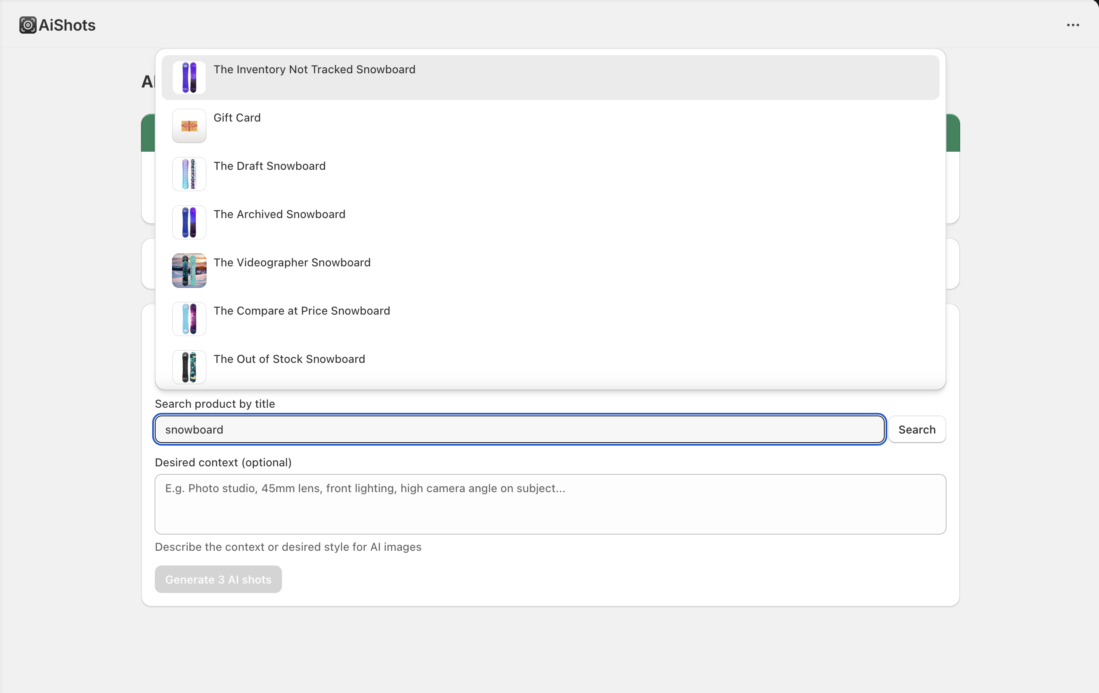Click the Out of Stock Snowboard thumbnail

189,367
